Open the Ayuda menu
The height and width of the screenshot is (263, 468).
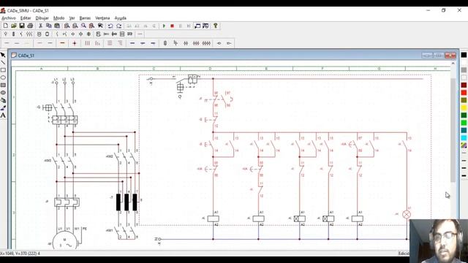tap(121, 18)
